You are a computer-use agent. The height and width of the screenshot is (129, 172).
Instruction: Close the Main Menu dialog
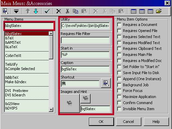pos(167,3)
